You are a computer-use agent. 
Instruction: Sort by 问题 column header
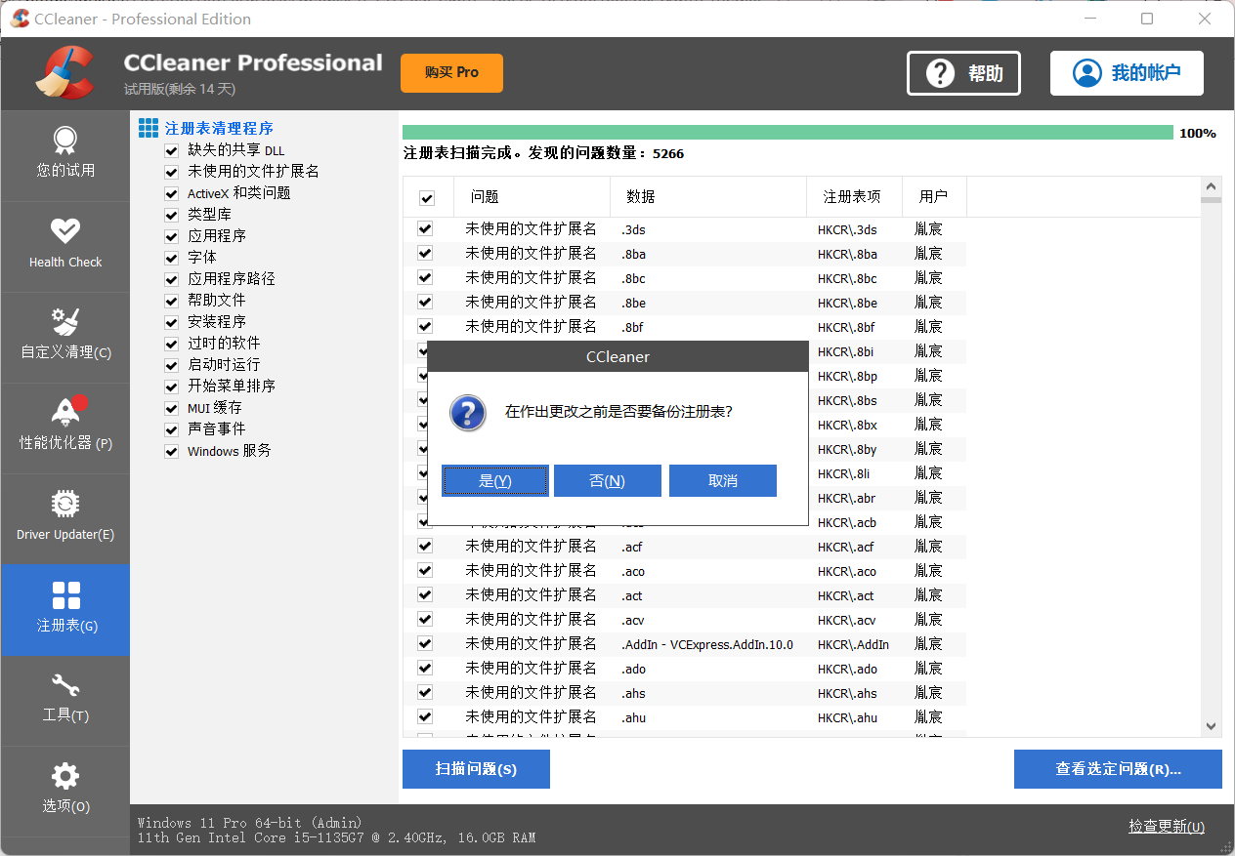click(532, 197)
